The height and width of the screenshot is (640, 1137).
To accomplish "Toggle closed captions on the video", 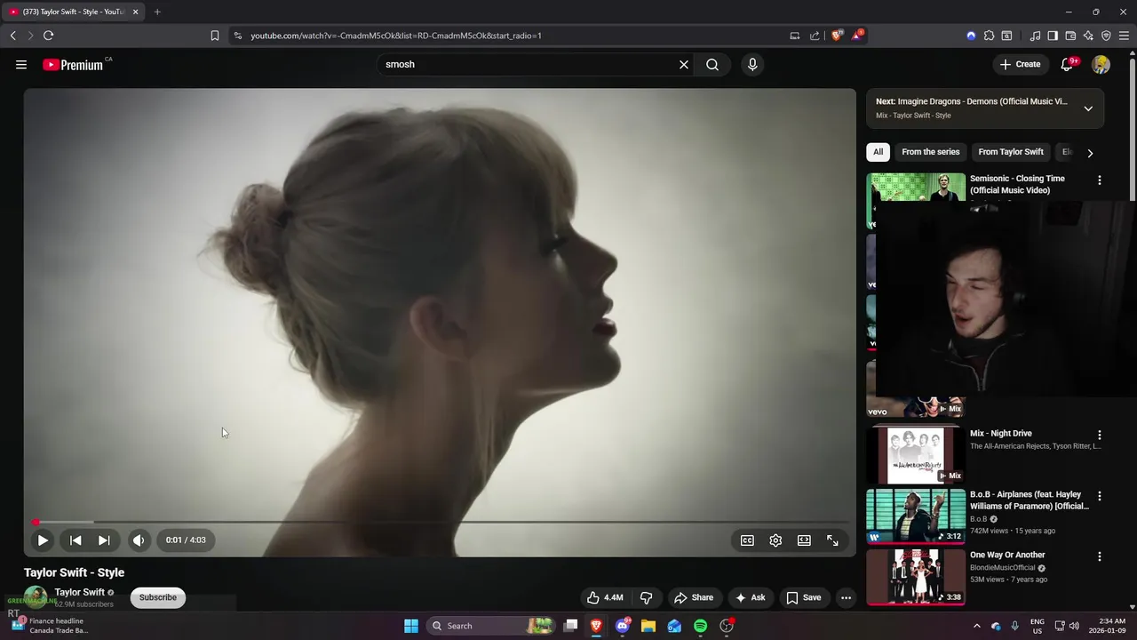I will click(x=747, y=540).
